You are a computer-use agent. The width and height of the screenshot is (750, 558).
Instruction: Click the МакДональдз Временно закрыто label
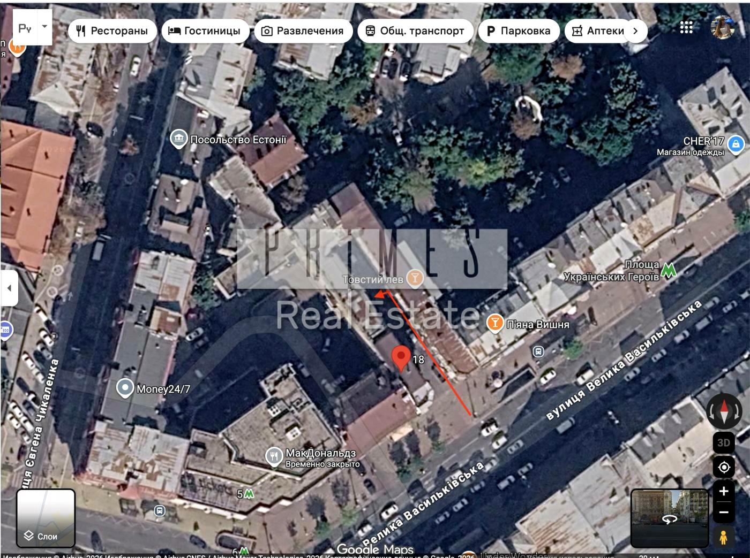tap(322, 458)
